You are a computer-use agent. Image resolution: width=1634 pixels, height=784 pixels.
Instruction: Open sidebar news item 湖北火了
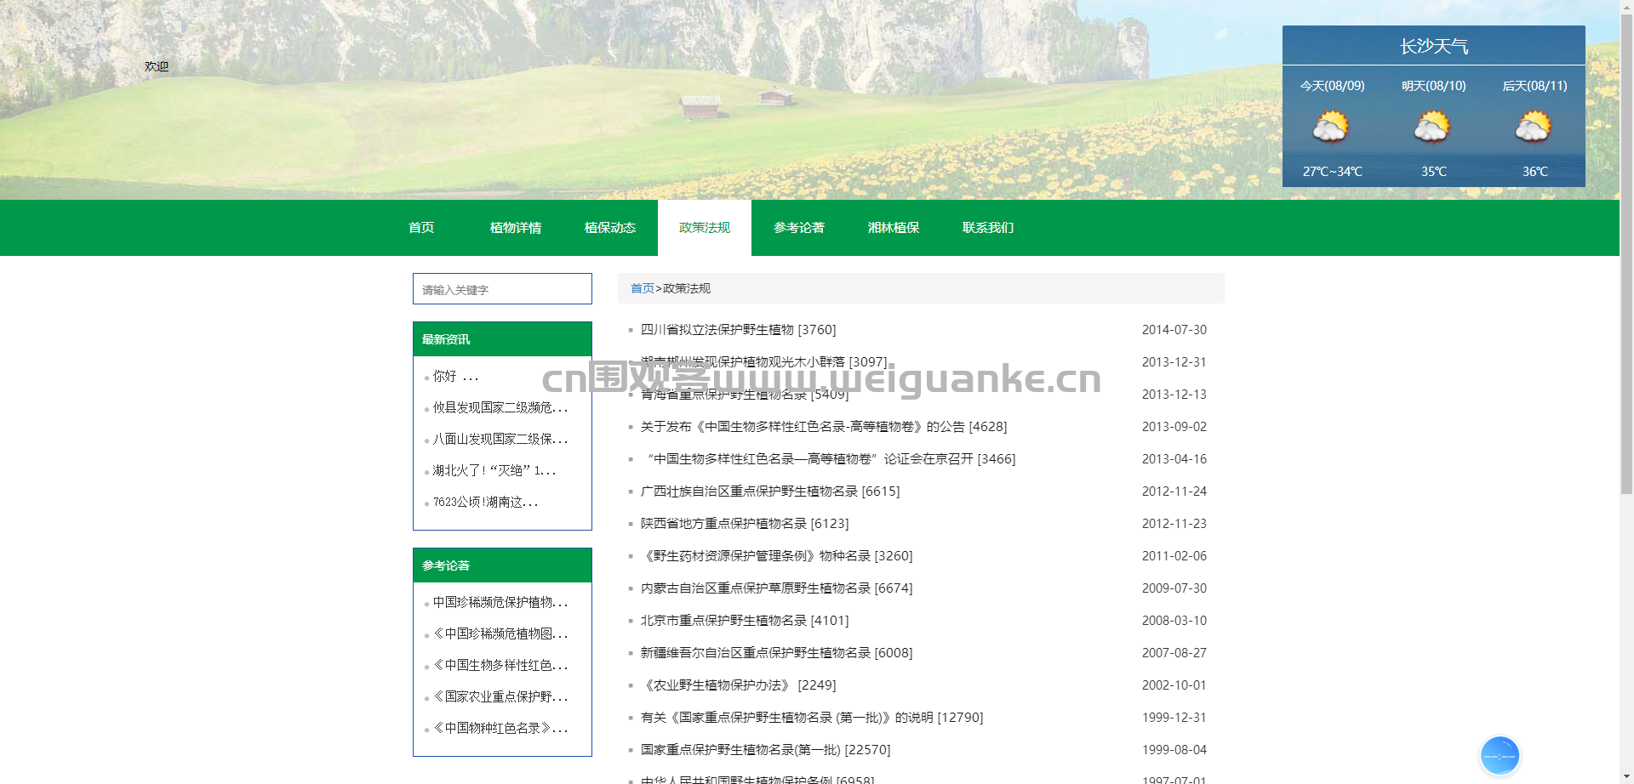click(x=494, y=470)
